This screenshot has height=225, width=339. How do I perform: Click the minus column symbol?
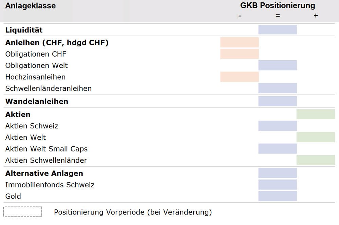coord(240,16)
